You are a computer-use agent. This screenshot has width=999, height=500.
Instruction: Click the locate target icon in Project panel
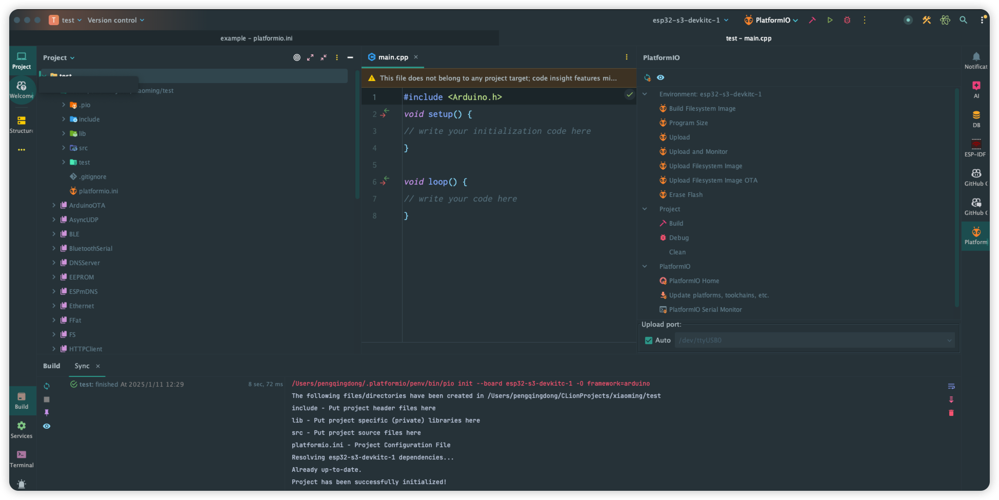pos(297,57)
